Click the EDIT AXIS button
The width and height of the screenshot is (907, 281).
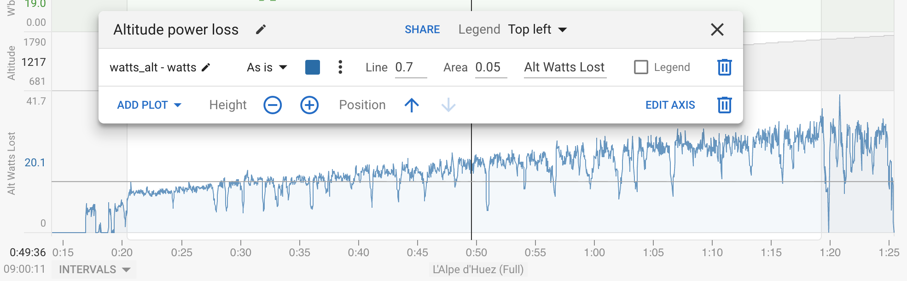(670, 105)
